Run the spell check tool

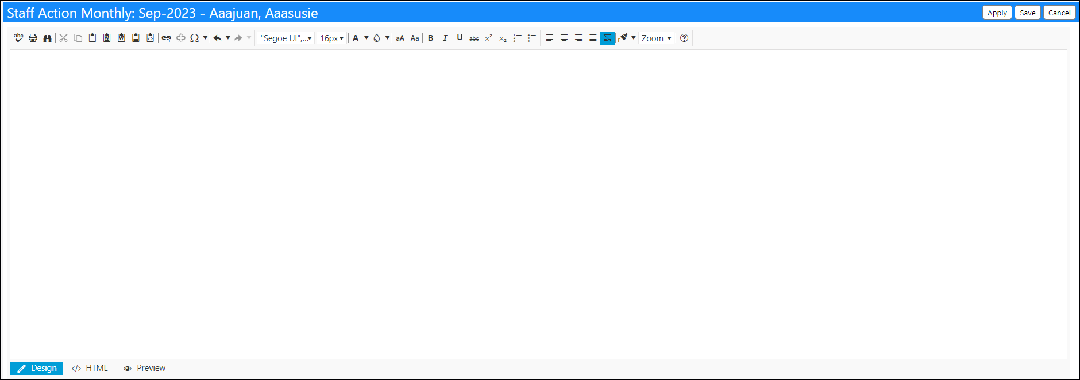pyautogui.click(x=18, y=38)
